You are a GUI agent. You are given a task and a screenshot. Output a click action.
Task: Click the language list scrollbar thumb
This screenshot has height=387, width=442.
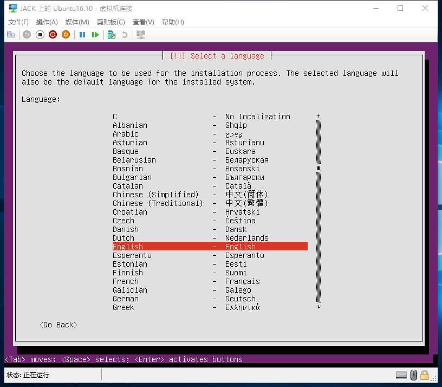tap(318, 169)
